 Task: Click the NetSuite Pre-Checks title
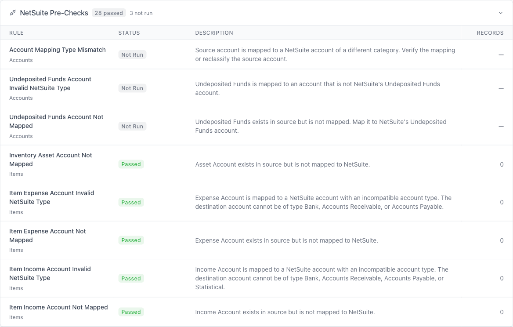(x=54, y=13)
